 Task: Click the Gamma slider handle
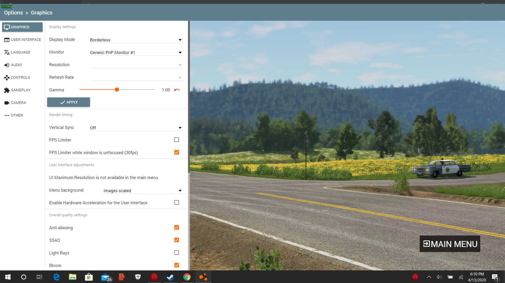coord(117,90)
